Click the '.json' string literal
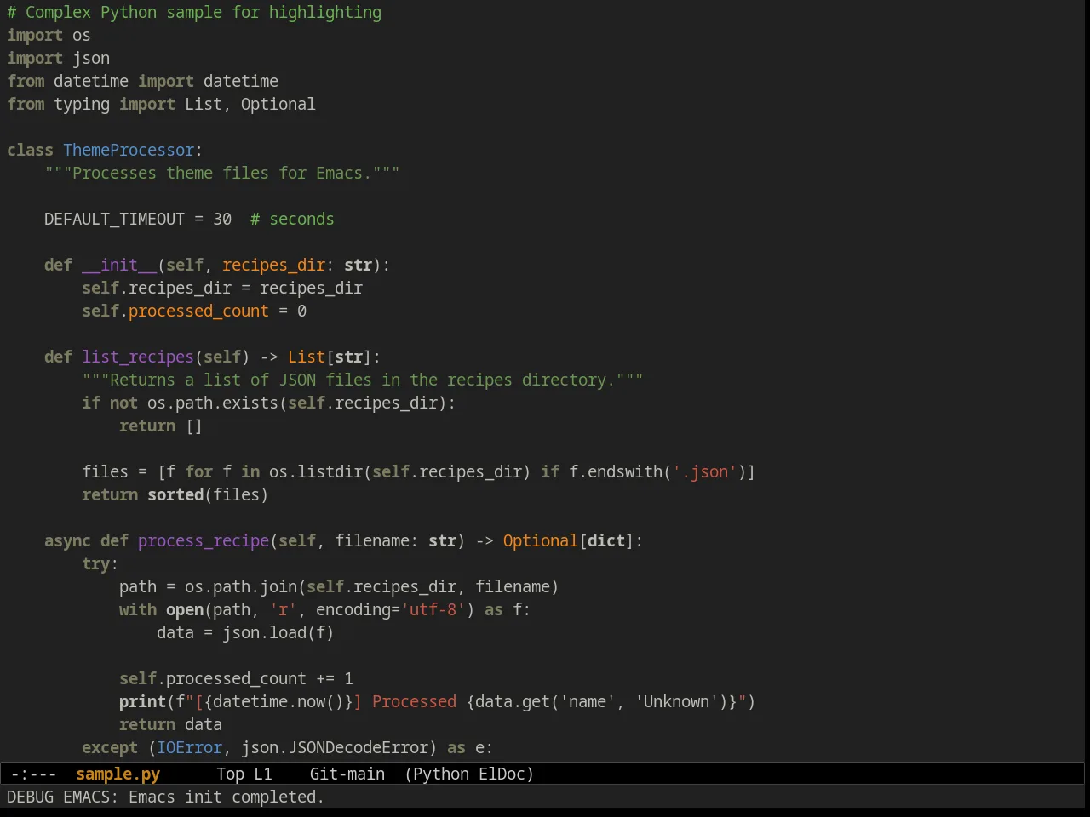The height and width of the screenshot is (817, 1090). (704, 471)
